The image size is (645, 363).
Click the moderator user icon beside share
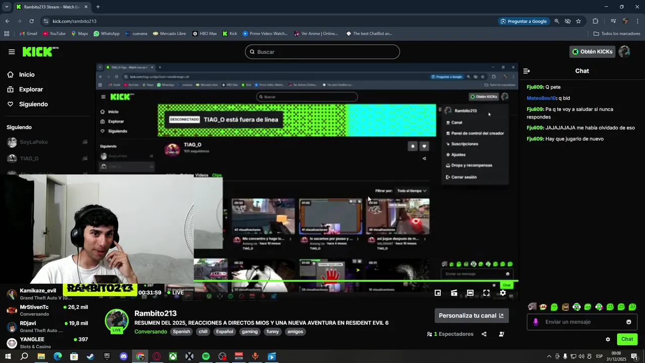point(501,334)
